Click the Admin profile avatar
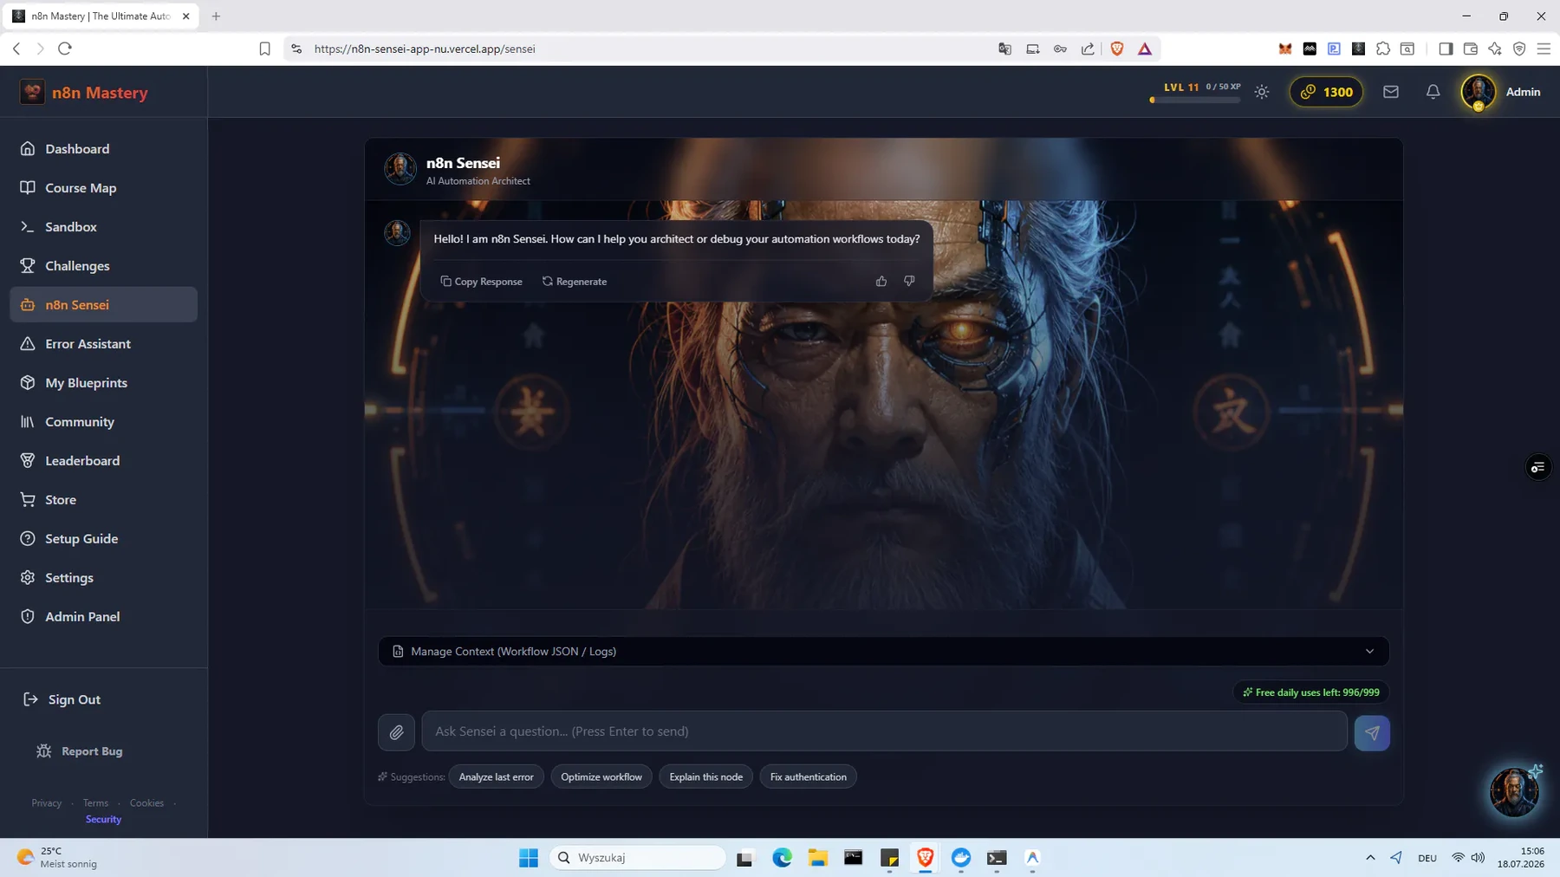 (1479, 92)
